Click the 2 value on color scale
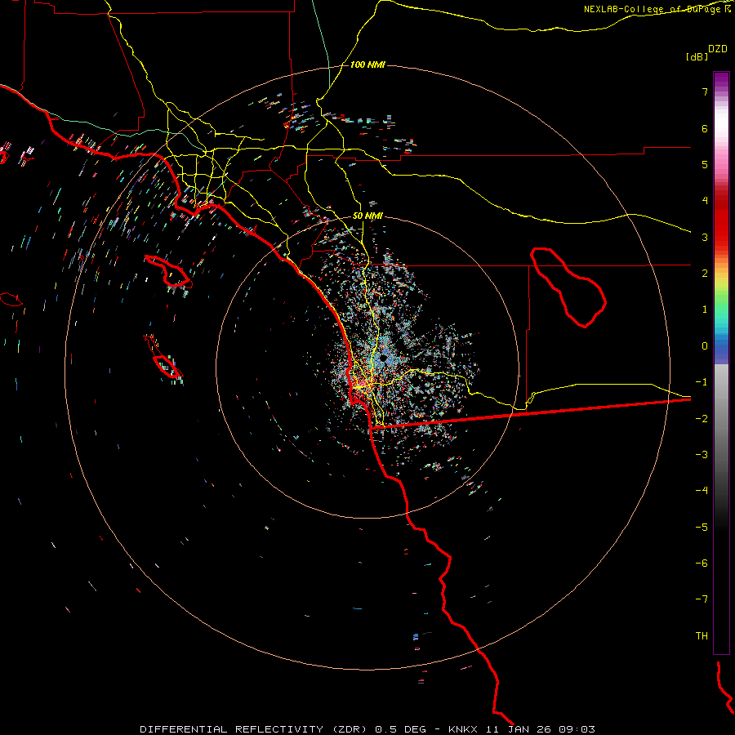 click(705, 274)
